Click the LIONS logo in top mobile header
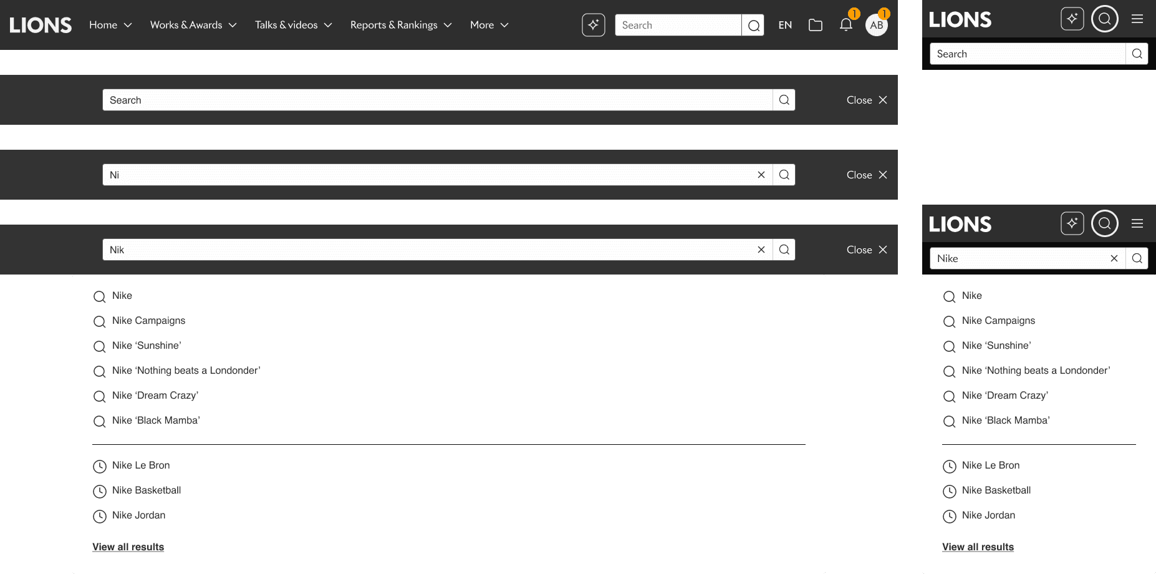The height and width of the screenshot is (574, 1156). [x=960, y=20]
